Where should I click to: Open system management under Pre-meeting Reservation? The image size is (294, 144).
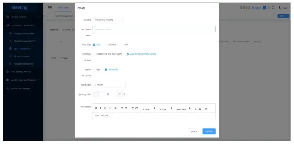[23, 64]
